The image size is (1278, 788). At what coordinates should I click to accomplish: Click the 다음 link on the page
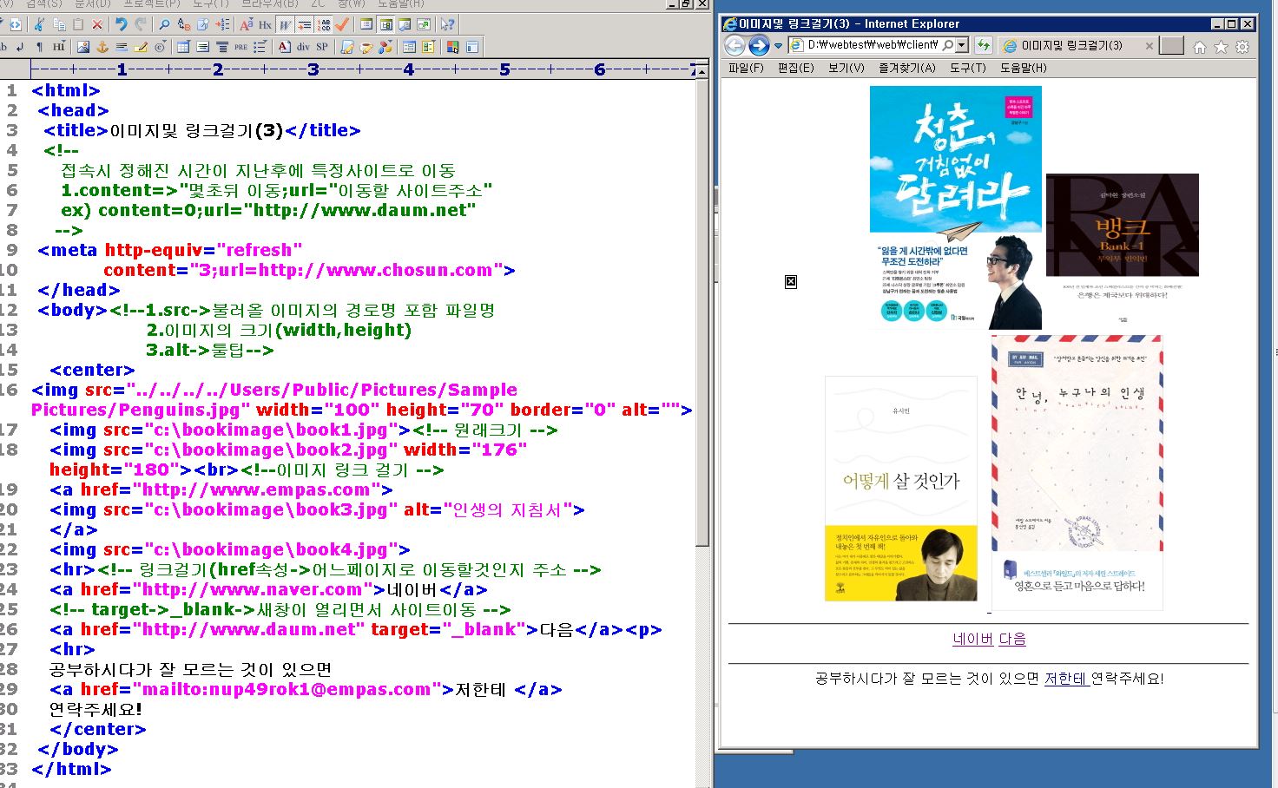click(1012, 639)
